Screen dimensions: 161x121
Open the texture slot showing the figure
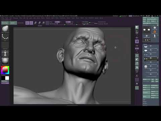pyautogui.click(x=5, y=53)
